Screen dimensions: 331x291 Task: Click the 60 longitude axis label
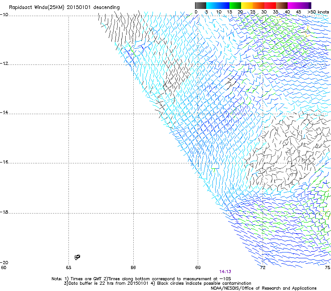coord(4,267)
